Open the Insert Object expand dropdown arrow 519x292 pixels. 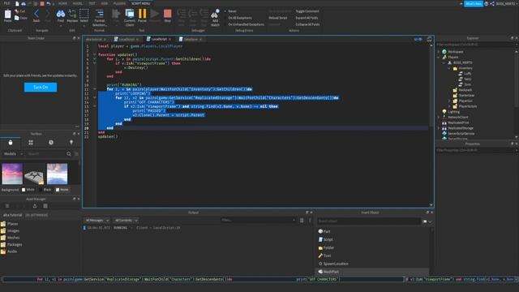(430, 221)
